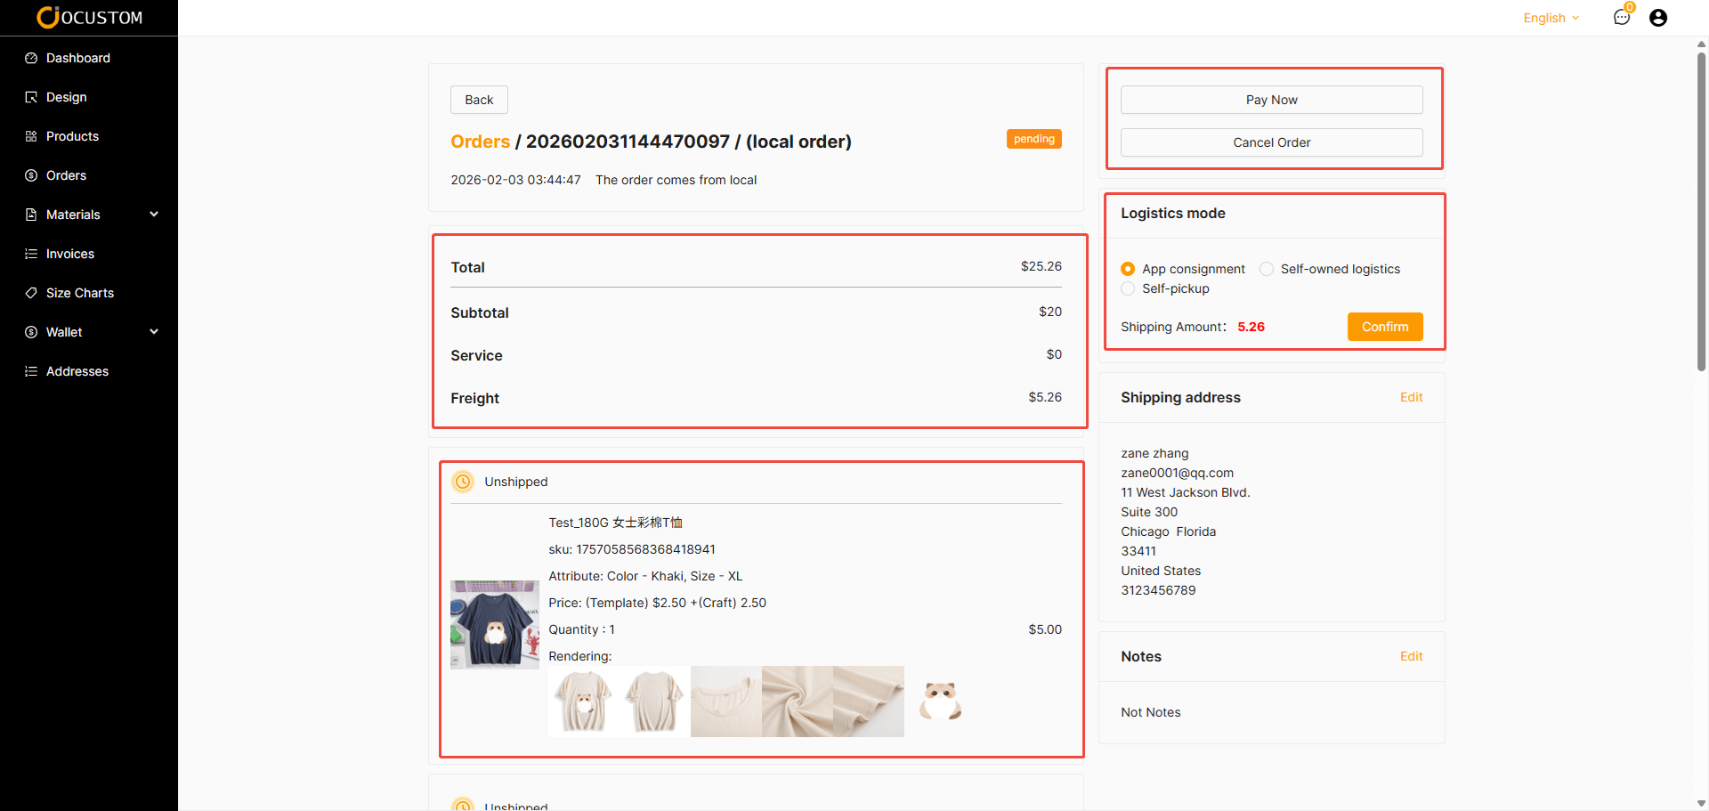This screenshot has width=1709, height=811.
Task: Click the Unshipped clock status icon
Action: 463,482
